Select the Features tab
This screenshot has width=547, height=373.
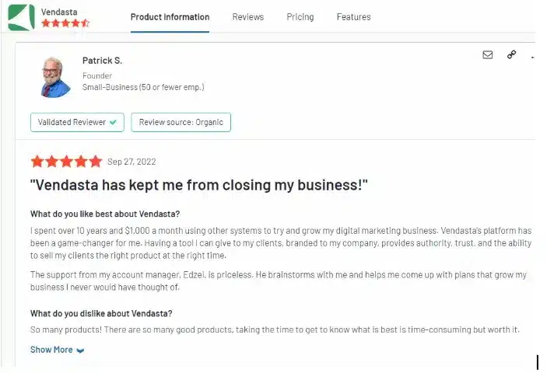point(353,17)
